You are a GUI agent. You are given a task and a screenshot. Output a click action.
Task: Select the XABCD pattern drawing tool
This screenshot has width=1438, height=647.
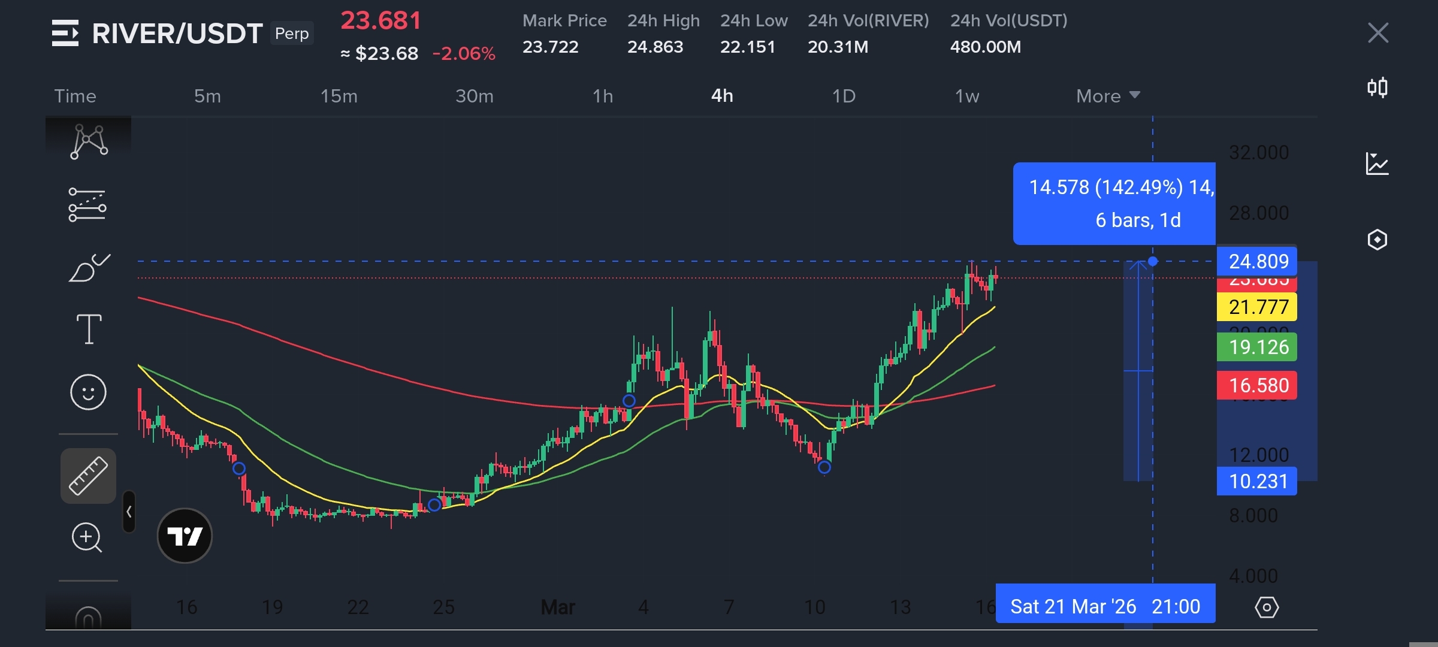click(x=89, y=141)
